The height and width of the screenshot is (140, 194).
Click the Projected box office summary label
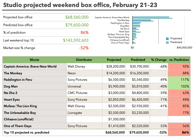[18, 17]
